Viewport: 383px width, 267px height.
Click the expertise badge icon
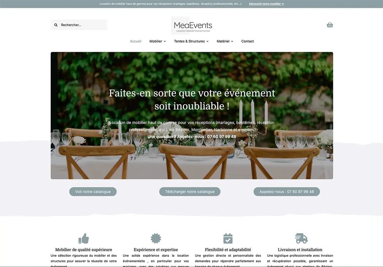pos(156,238)
